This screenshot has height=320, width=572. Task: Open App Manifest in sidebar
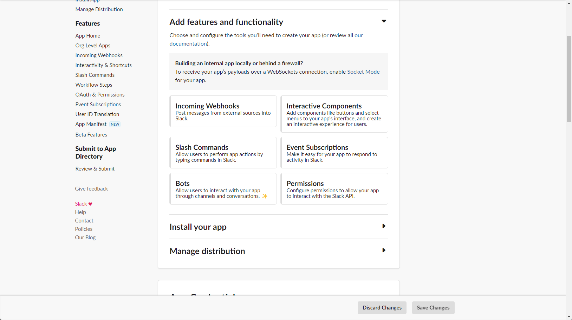click(x=91, y=124)
